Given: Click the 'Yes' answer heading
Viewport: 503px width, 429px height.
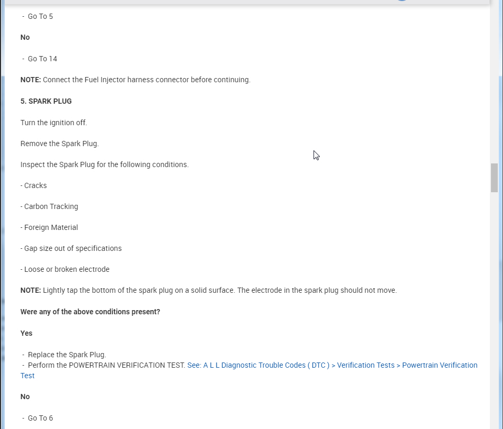Looking at the screenshot, I should (x=26, y=333).
